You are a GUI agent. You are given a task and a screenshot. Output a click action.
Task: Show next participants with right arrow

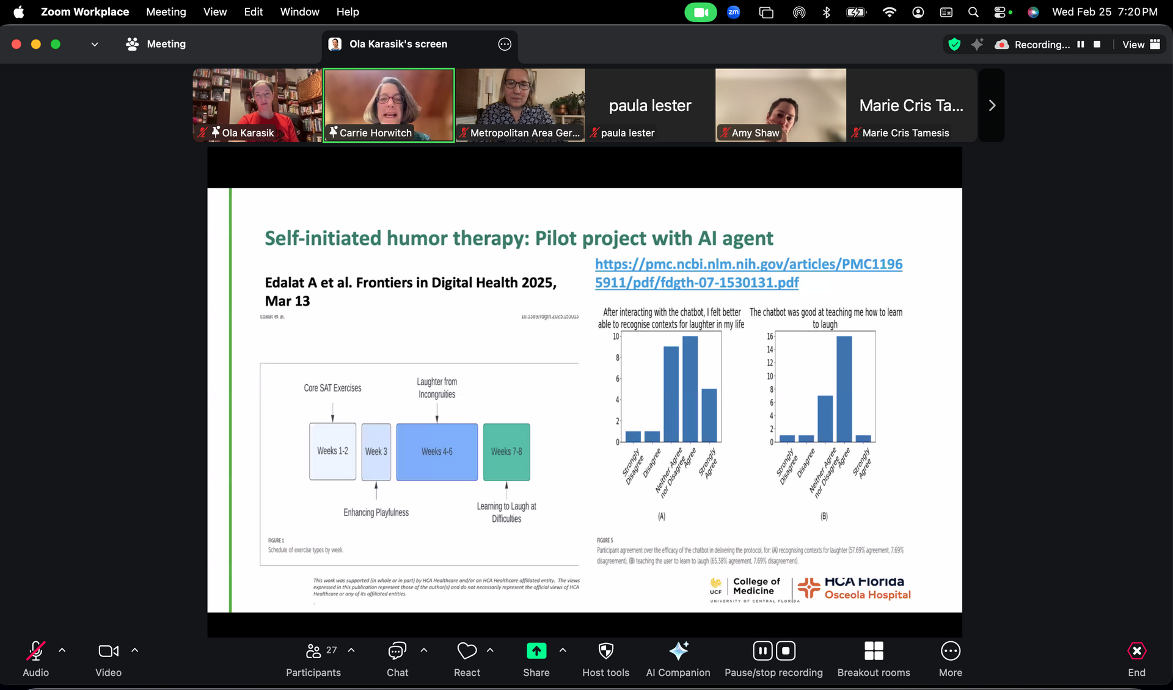[x=992, y=106]
